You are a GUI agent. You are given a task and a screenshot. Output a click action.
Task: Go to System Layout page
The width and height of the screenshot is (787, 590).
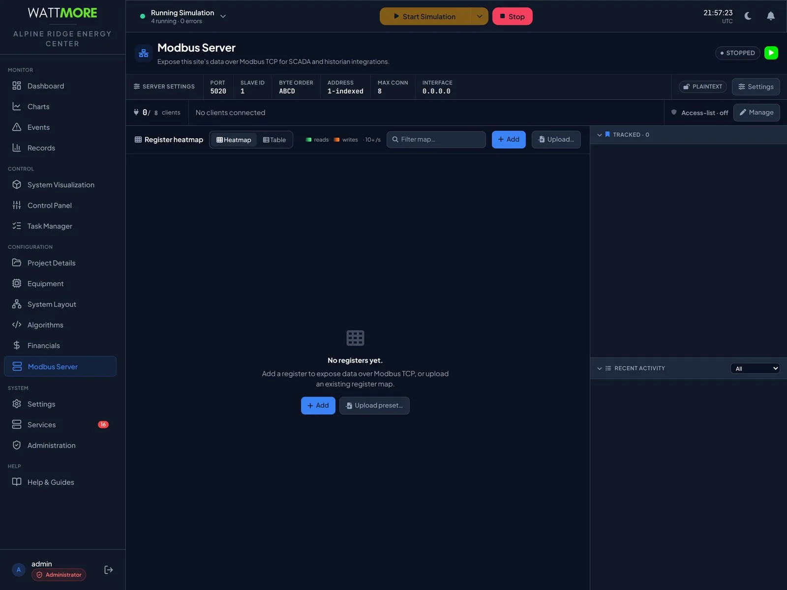tap(60, 304)
